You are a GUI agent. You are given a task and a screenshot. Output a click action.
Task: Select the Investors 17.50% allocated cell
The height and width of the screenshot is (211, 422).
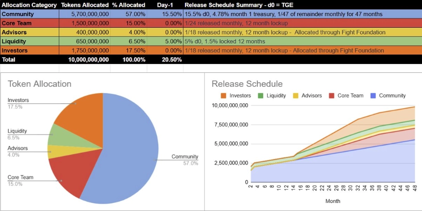pos(128,51)
